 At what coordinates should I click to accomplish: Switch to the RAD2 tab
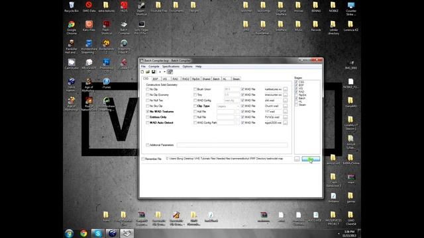185,79
